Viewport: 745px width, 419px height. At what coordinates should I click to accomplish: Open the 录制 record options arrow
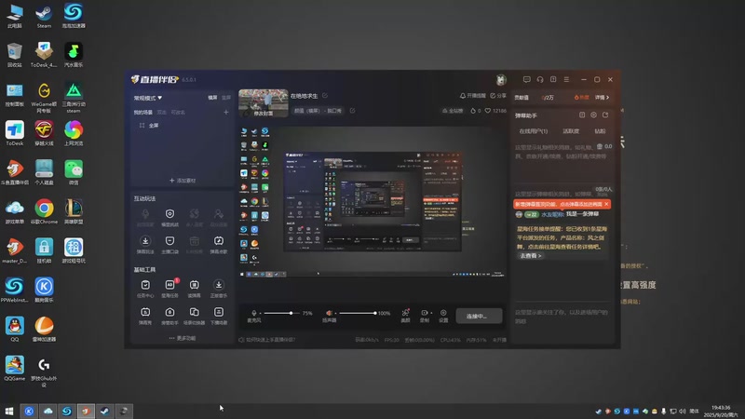[x=431, y=313]
